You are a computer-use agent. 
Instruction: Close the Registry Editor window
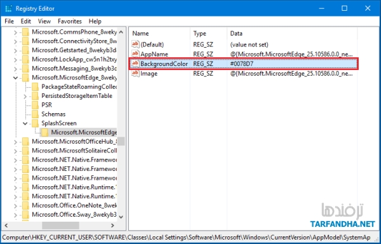(x=368, y=8)
